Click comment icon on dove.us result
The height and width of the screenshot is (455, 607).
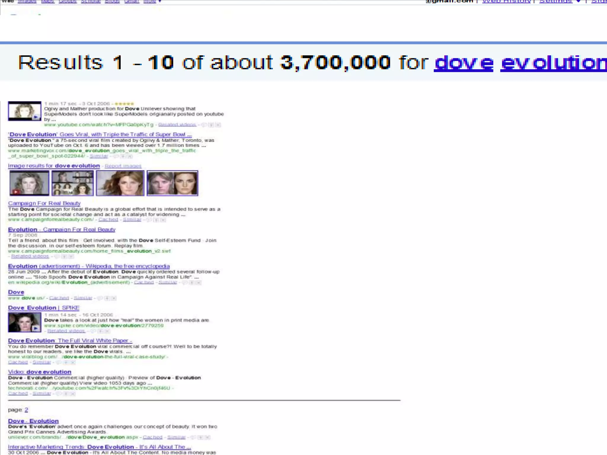[100, 298]
